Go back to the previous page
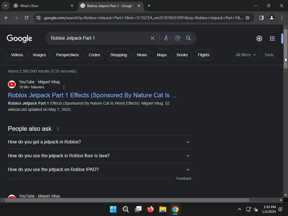This screenshot has height=216, width=288. point(6,18)
